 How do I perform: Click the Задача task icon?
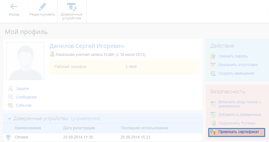[10, 89]
